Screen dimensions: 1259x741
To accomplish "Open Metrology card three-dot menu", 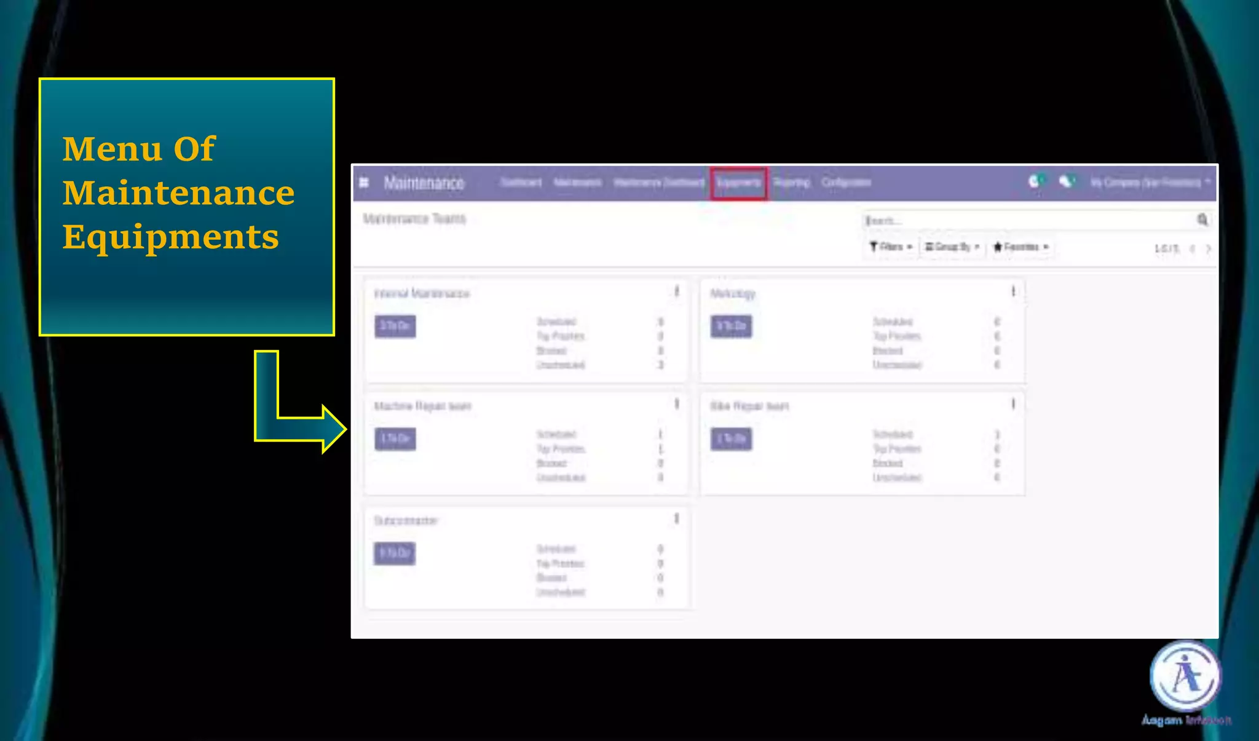I will (x=1013, y=291).
